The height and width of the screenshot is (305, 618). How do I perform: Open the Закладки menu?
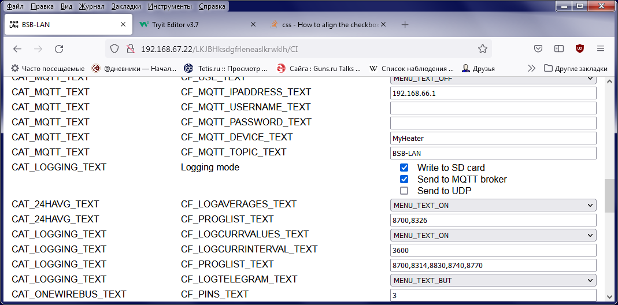[x=126, y=6]
